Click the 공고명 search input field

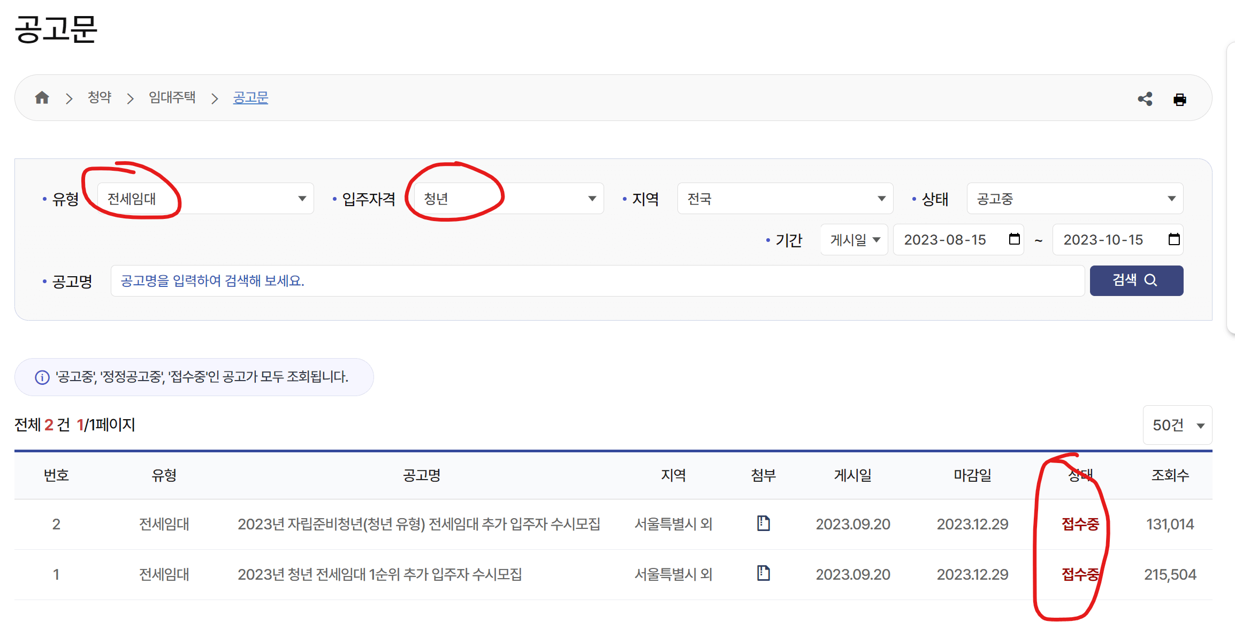[597, 280]
